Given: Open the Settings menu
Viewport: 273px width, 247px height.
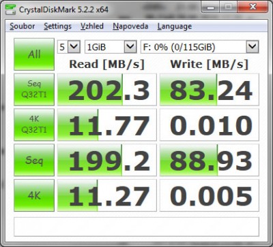Looking at the screenshot, I should 57,27.
